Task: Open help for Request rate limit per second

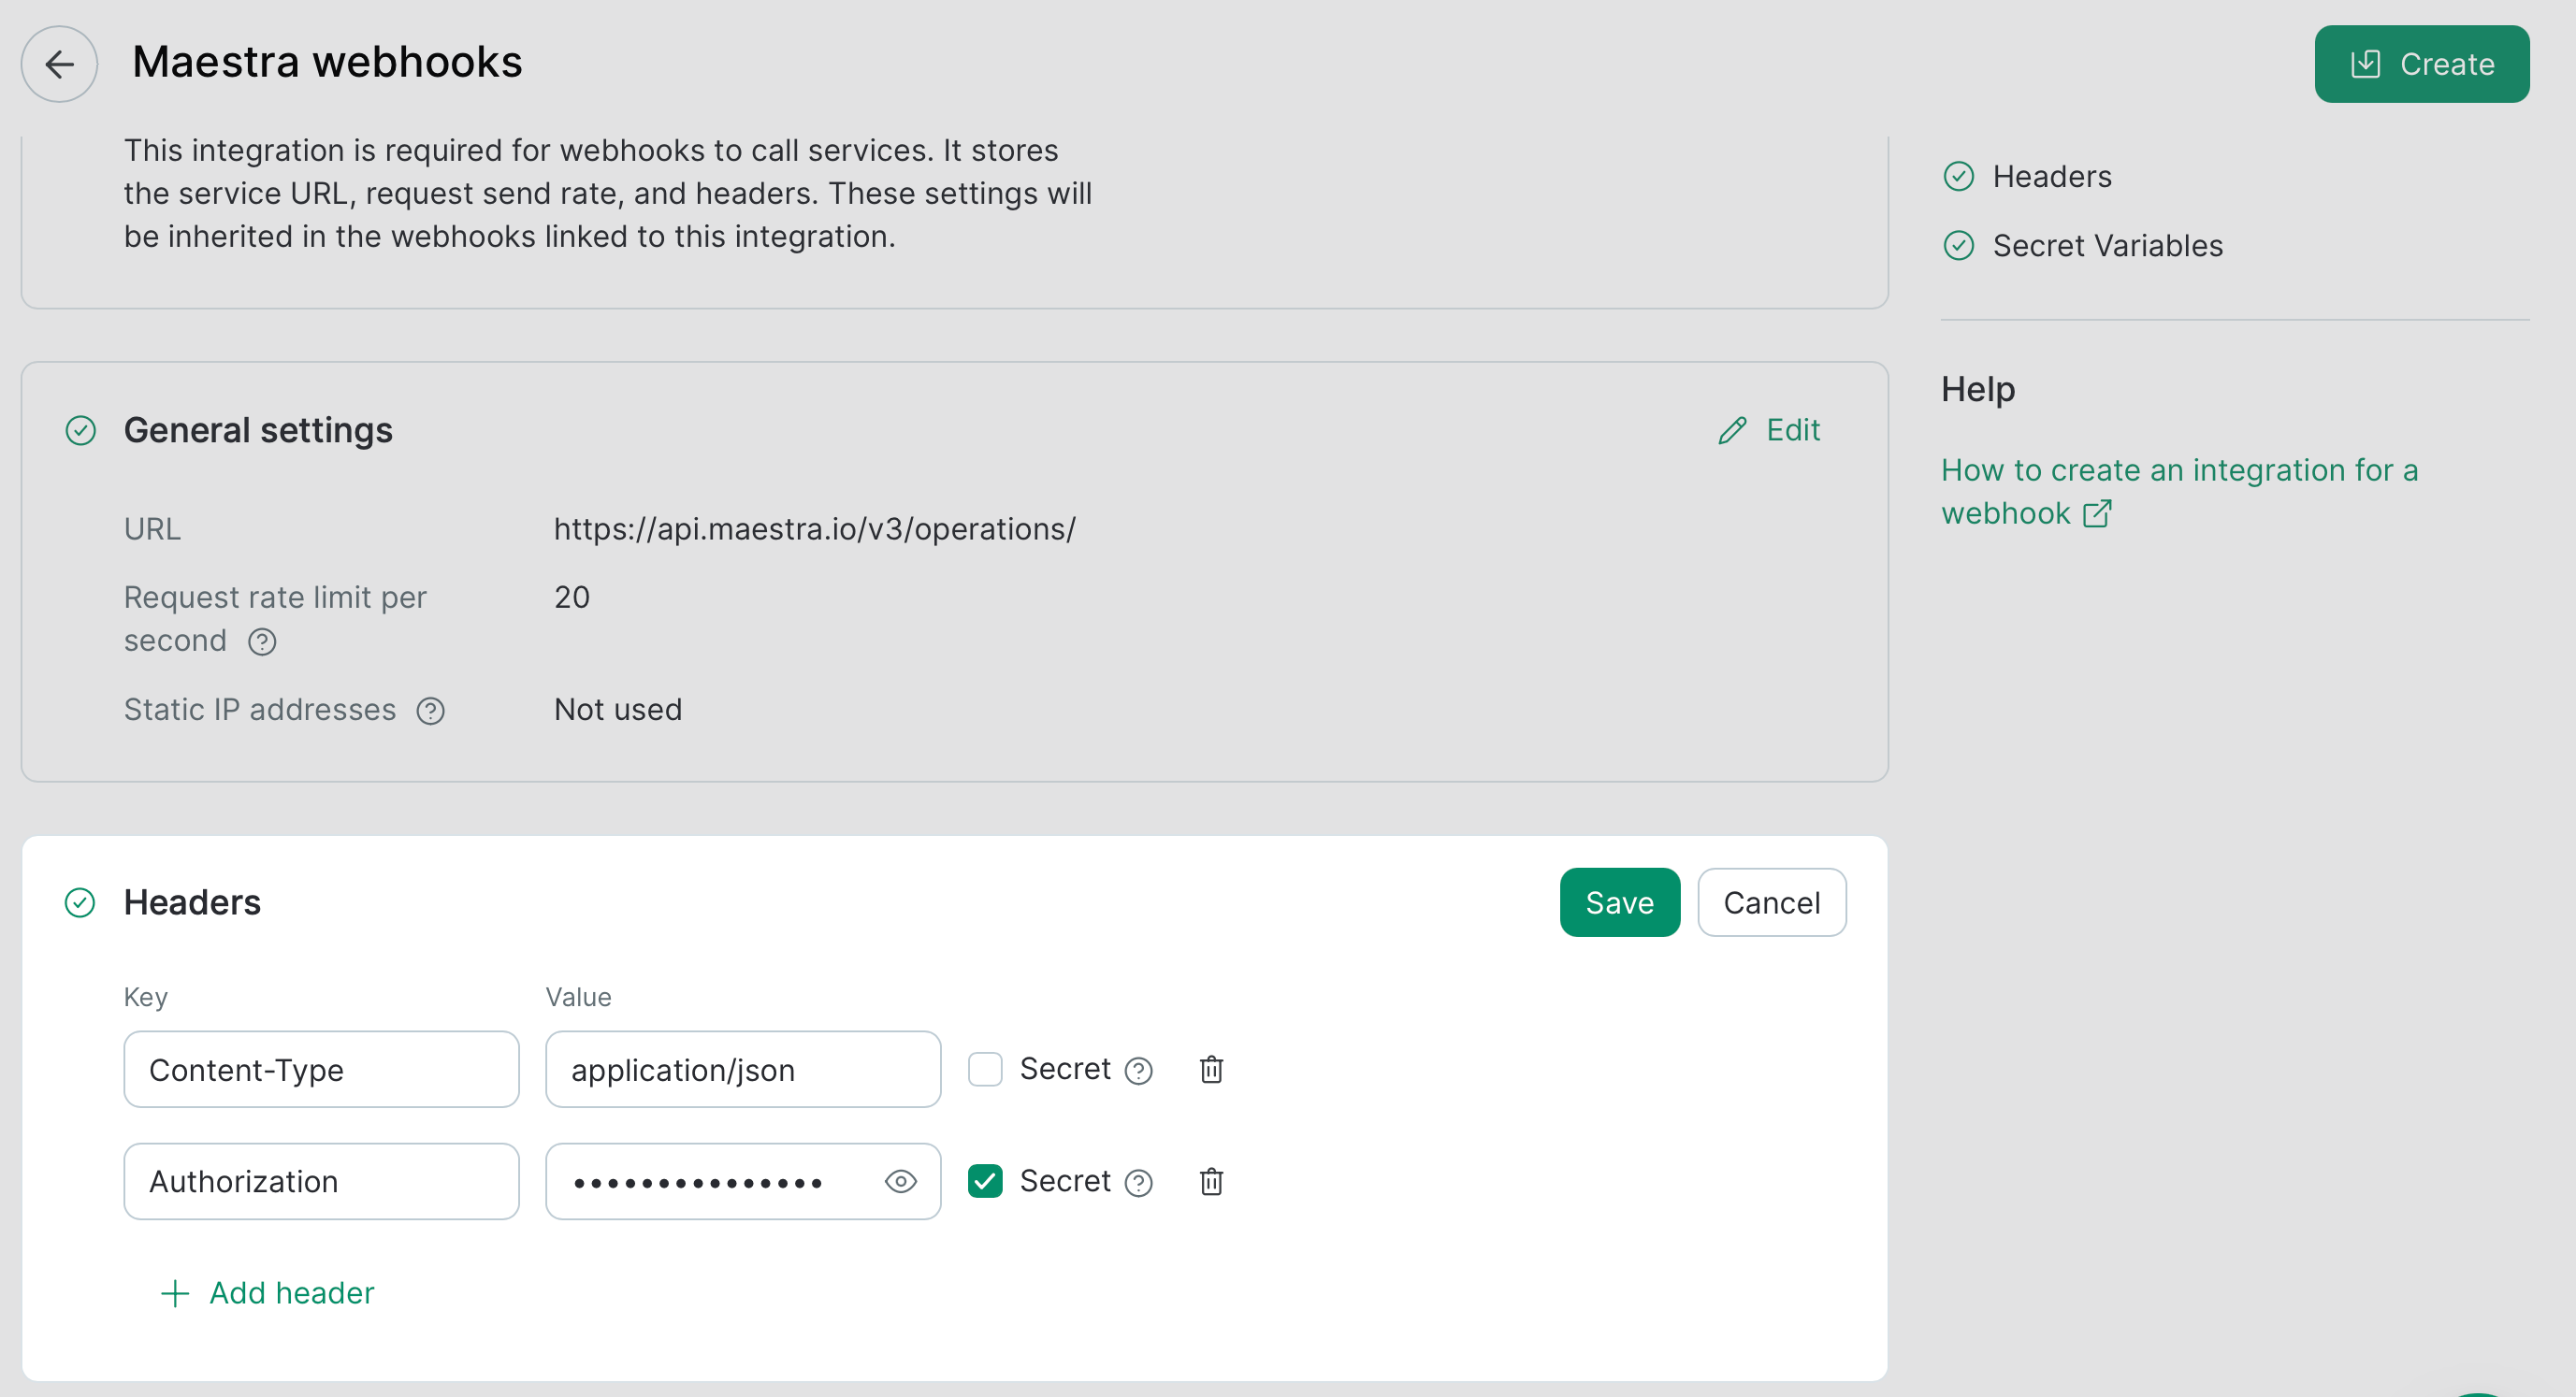Action: (262, 642)
